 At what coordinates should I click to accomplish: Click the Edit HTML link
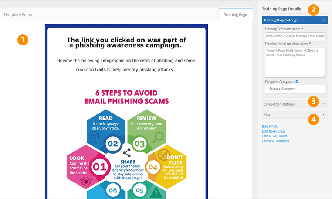[270, 126]
